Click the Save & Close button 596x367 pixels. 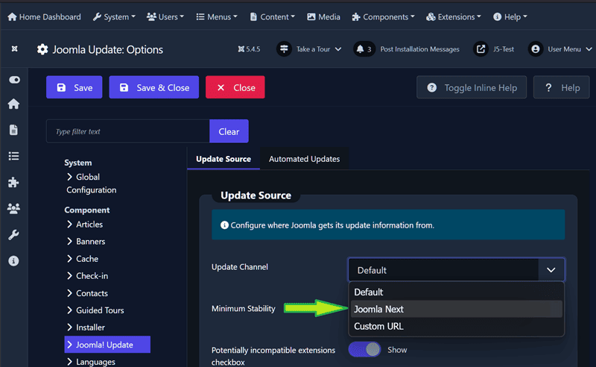(154, 87)
